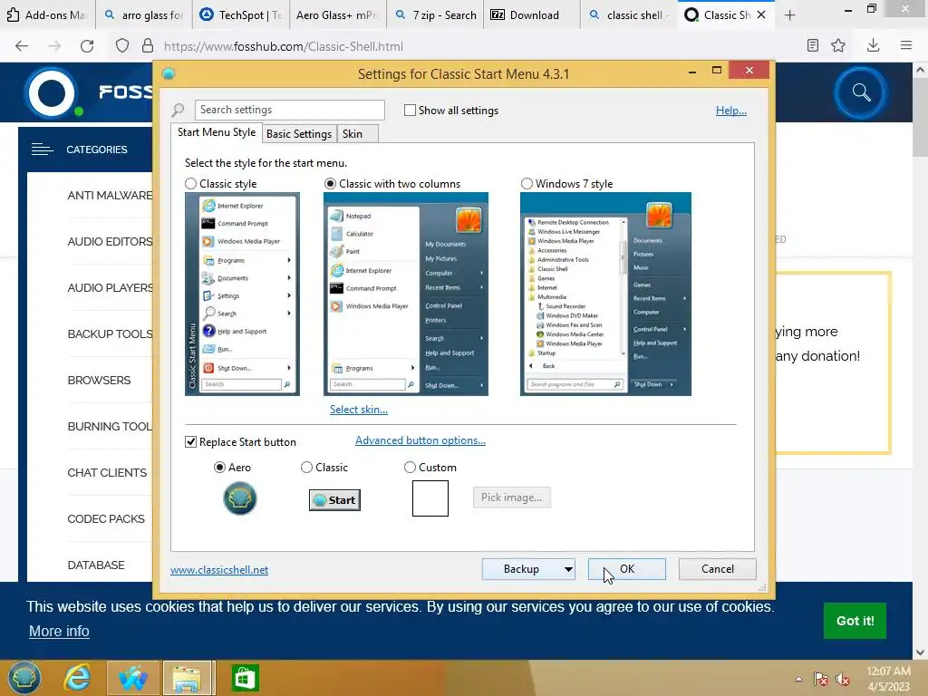
Task: Select the Classic style radio button
Action: (x=190, y=184)
